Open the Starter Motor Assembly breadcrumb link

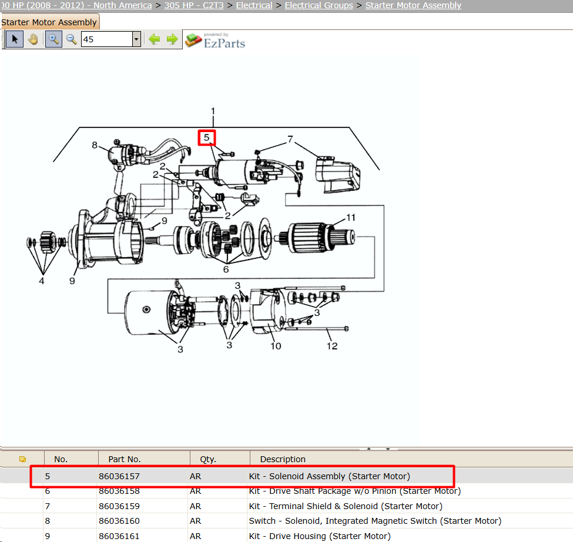413,5
